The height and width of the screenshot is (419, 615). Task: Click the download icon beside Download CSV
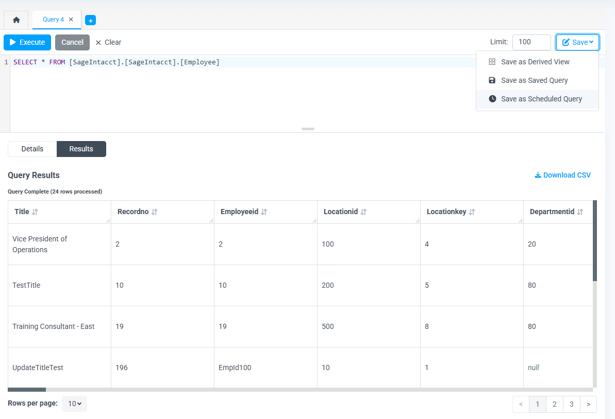tap(538, 175)
